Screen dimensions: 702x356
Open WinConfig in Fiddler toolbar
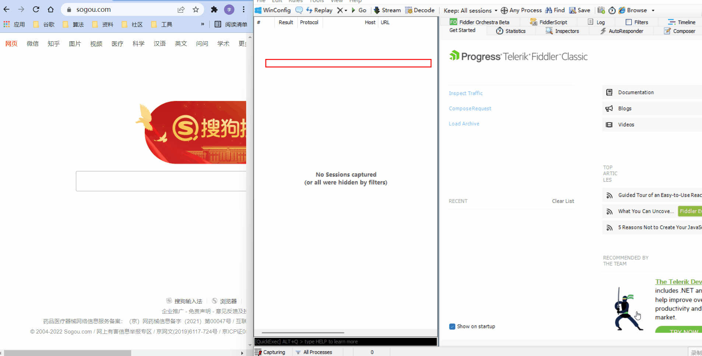(x=273, y=10)
